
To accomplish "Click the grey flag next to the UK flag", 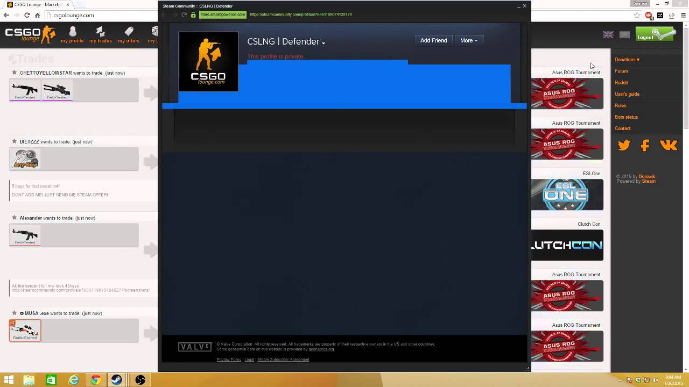I will [x=624, y=34].
